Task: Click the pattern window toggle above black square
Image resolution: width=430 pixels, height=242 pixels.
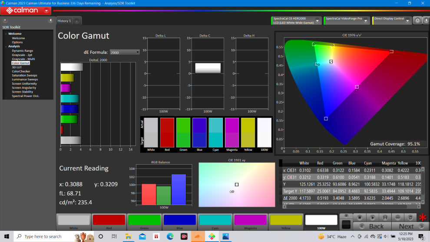Action: pyautogui.click(x=346, y=216)
